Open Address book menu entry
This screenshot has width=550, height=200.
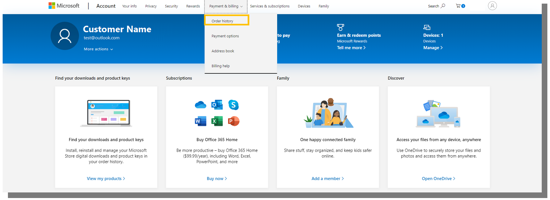[x=223, y=51]
